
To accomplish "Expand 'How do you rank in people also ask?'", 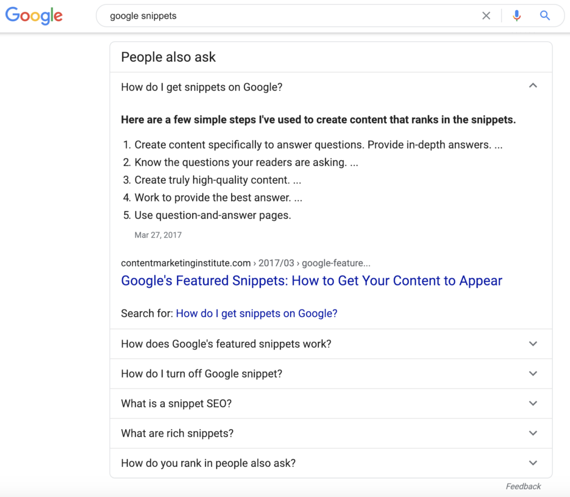I will click(x=208, y=463).
